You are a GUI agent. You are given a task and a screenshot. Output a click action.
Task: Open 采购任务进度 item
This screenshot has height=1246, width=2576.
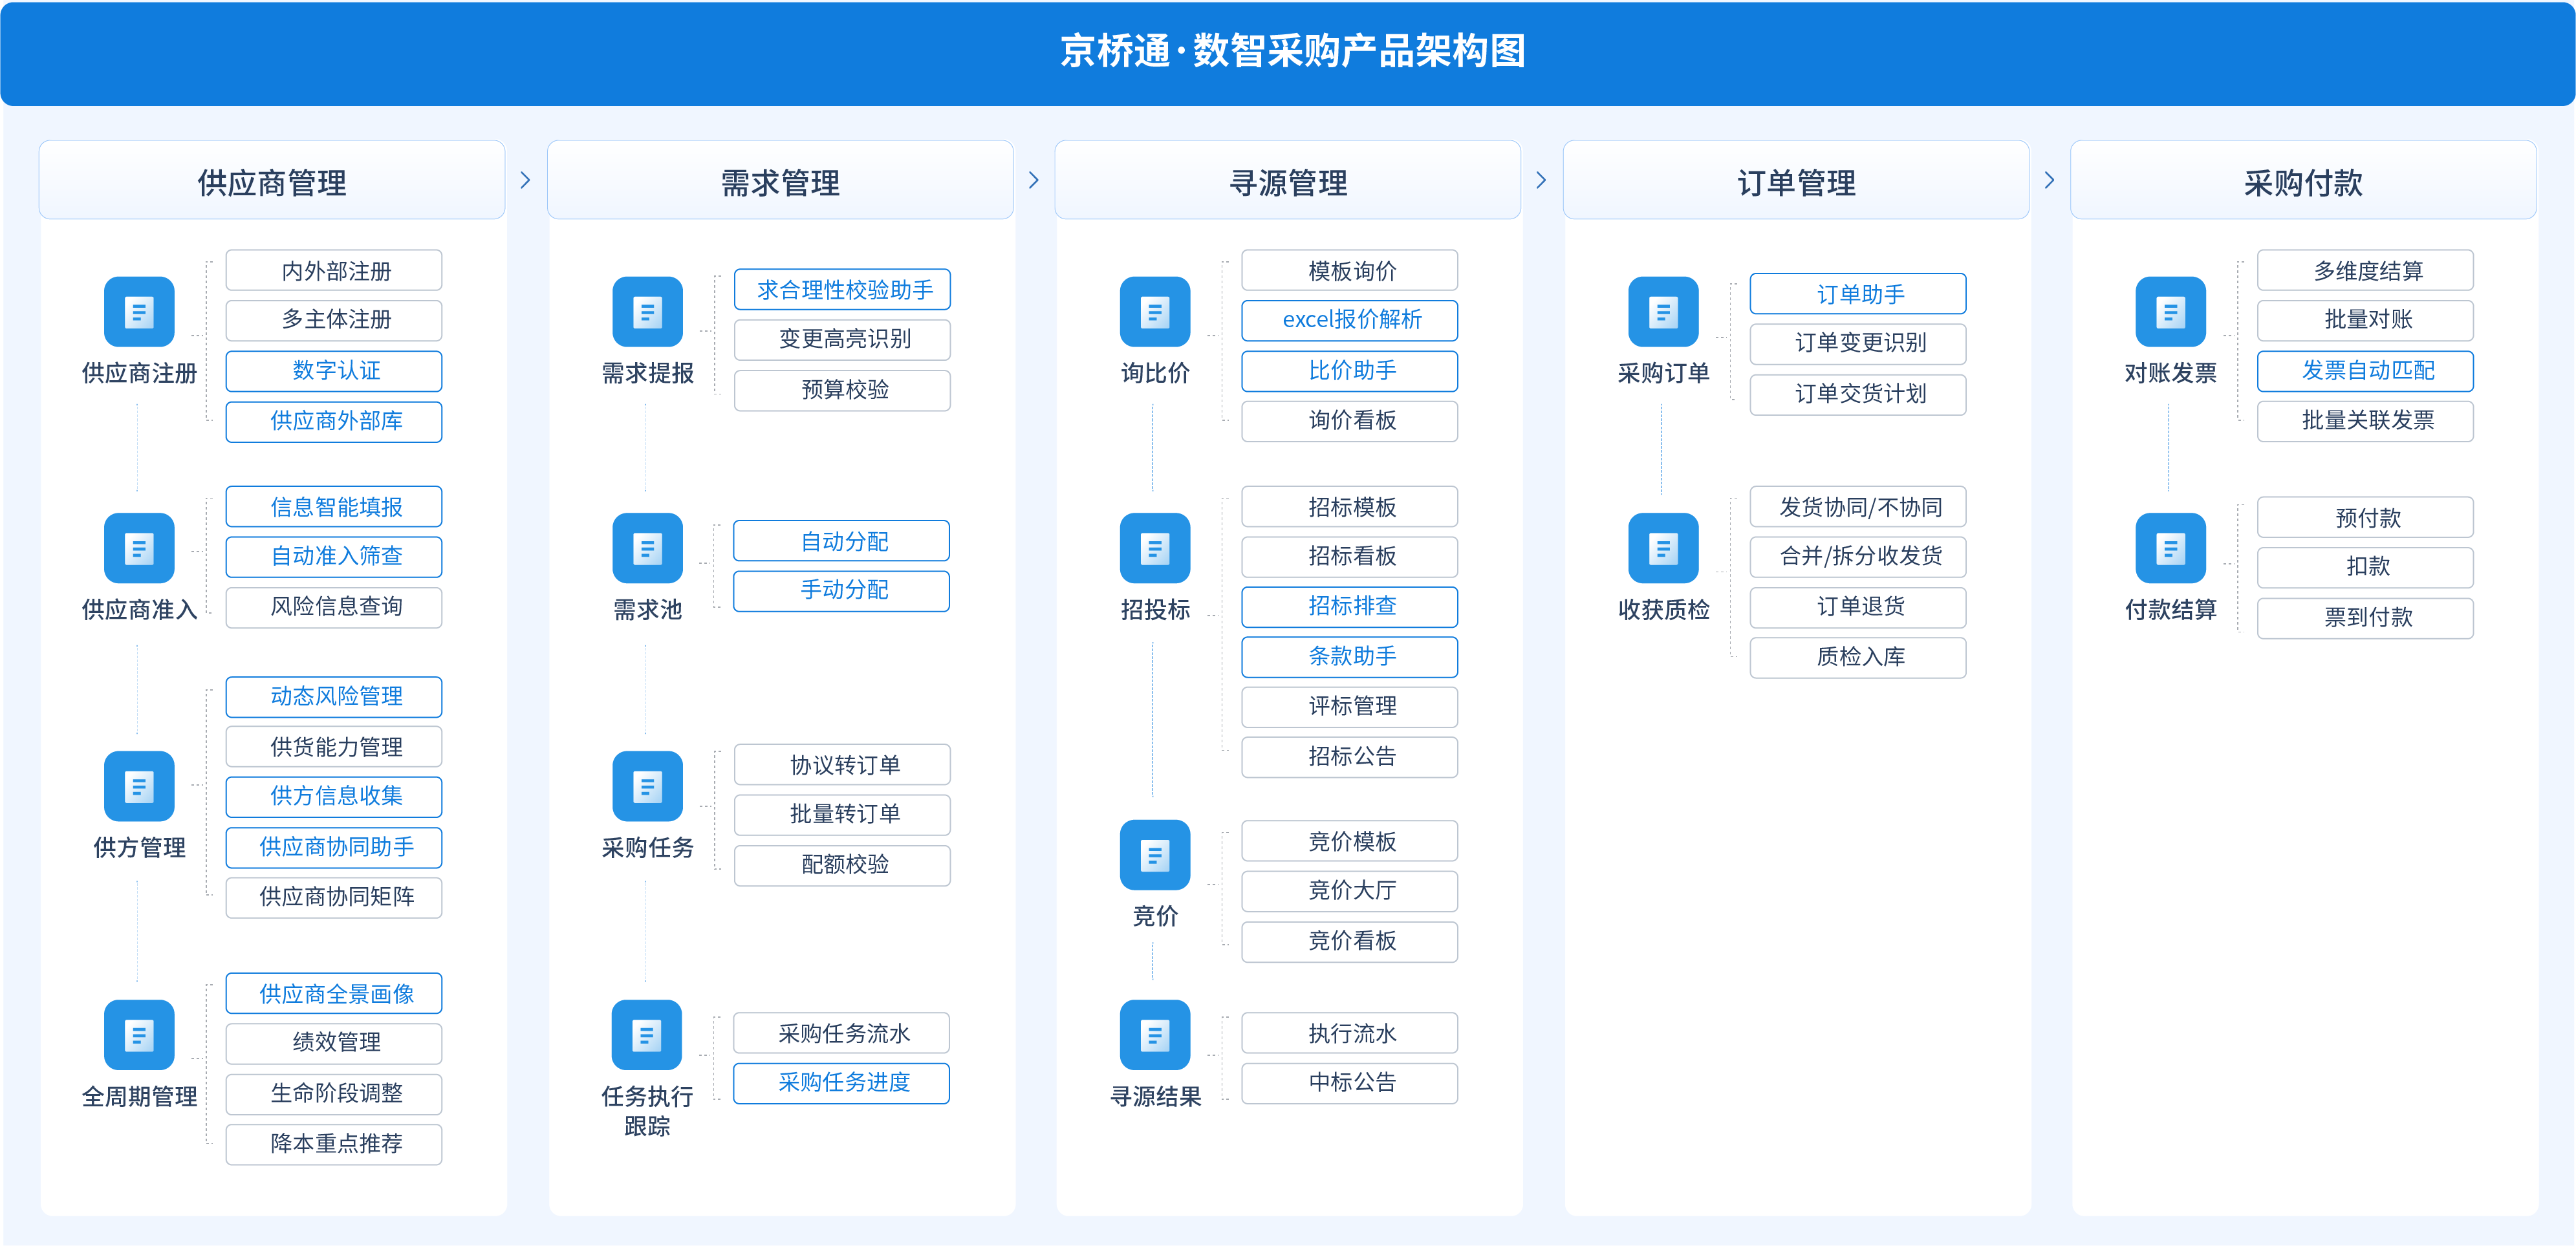[842, 1083]
